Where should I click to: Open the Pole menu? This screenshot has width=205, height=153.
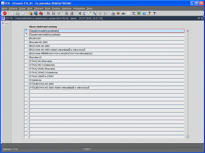(48, 9)
